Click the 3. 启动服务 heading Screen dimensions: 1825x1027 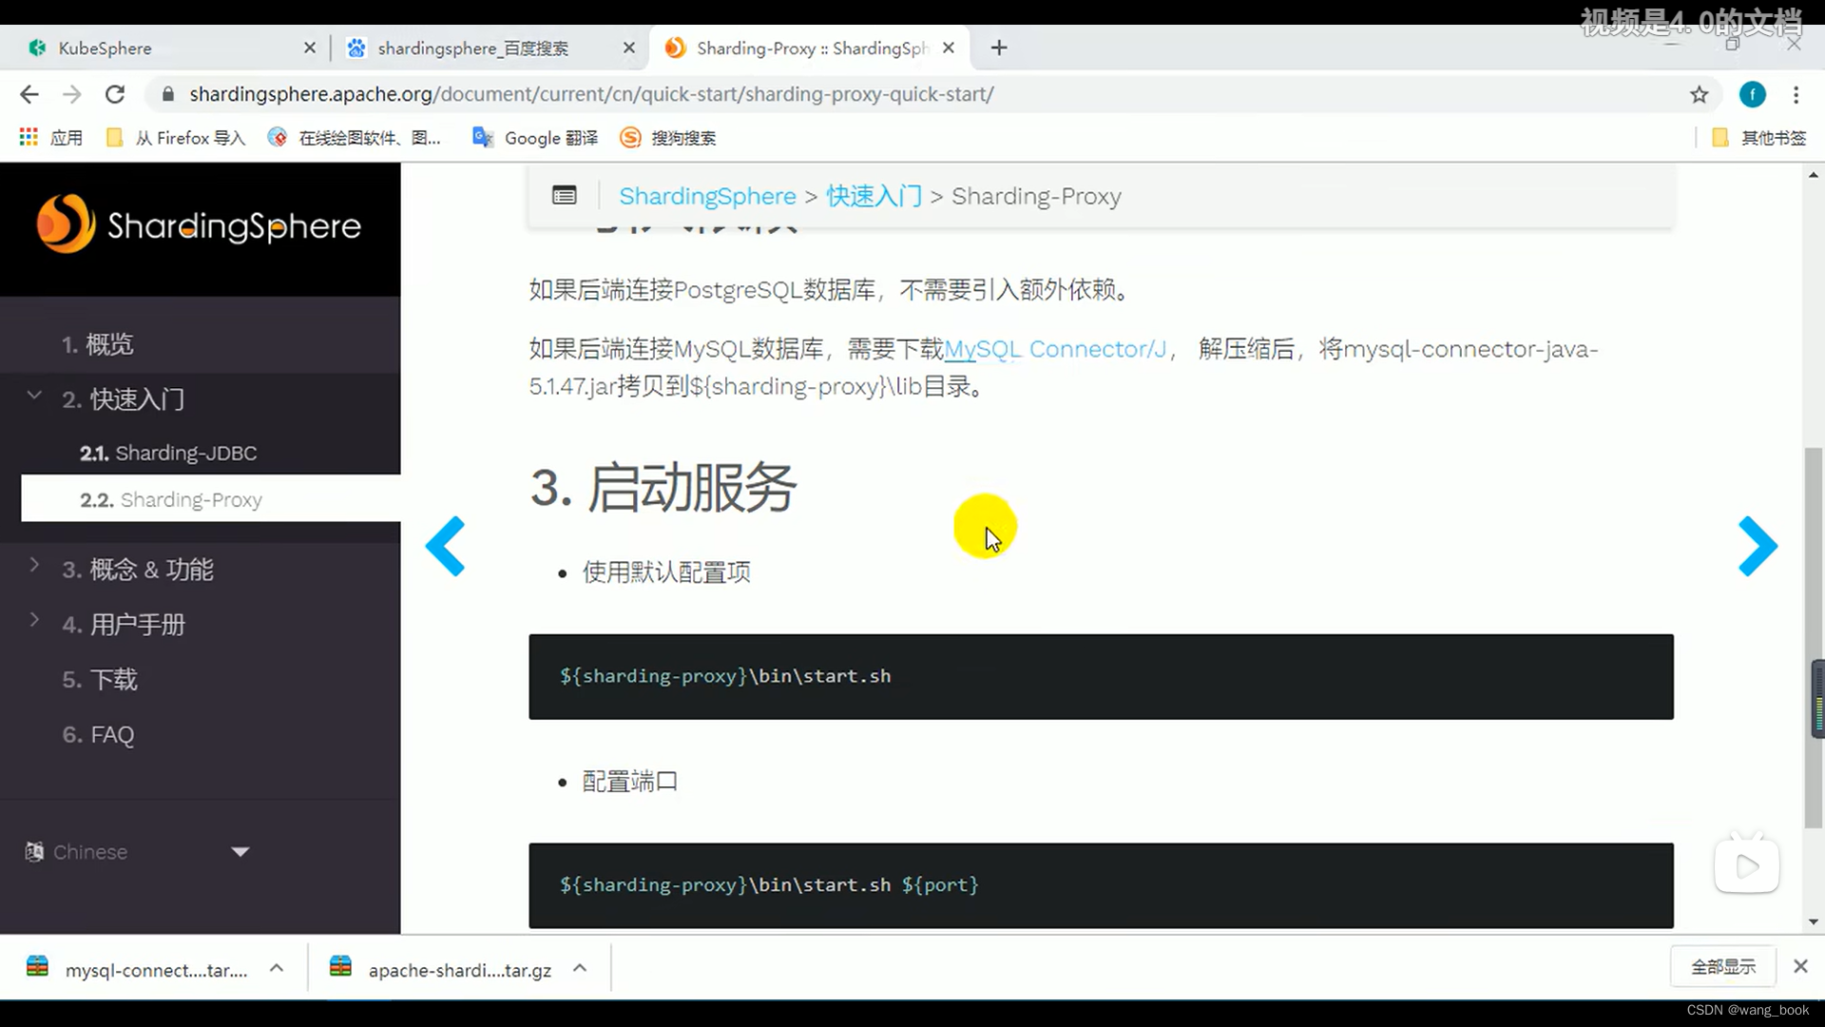(x=663, y=488)
